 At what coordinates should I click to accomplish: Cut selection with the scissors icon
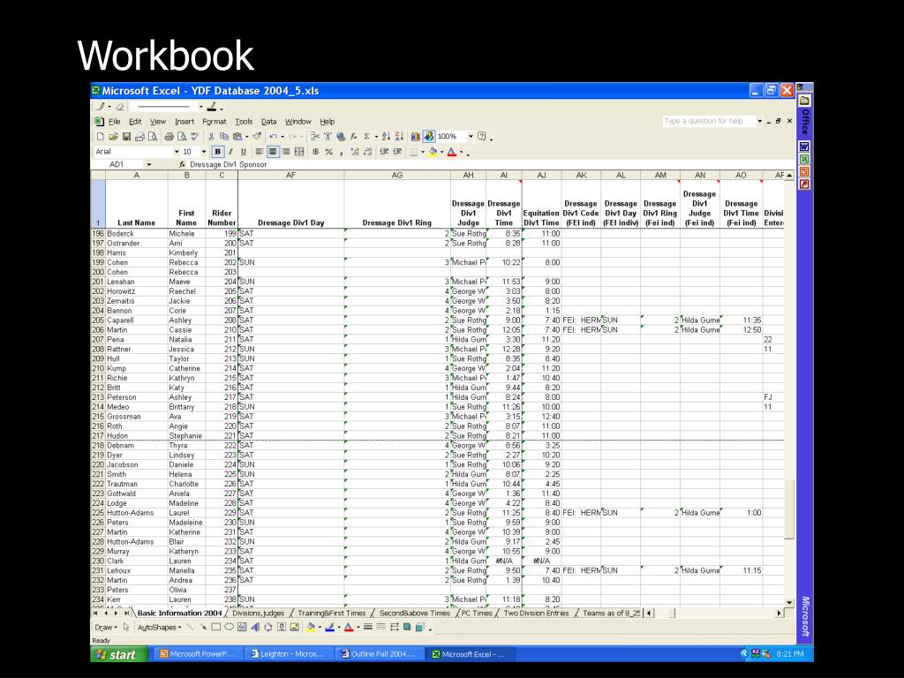(x=211, y=137)
